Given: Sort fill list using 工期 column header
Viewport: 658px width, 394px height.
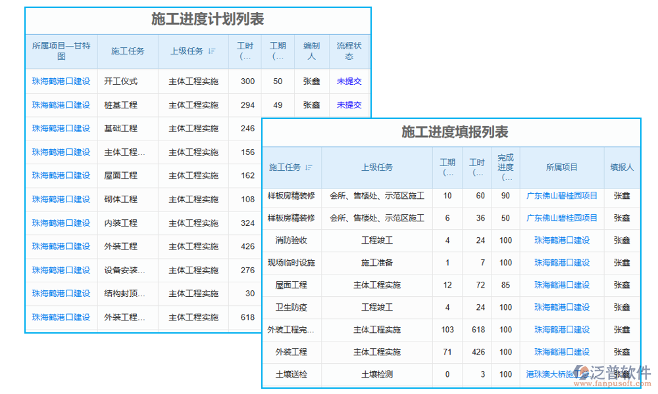Looking at the screenshot, I should (x=447, y=167).
